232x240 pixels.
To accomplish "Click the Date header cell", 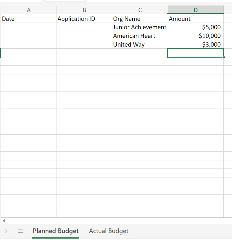I will coord(29,19).
